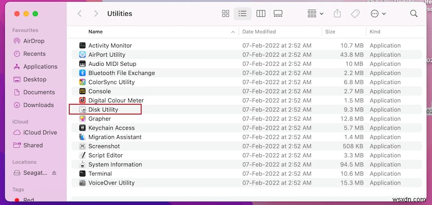Image resolution: width=432 pixels, height=205 pixels.
Task: Select the Audio MIDI Setup icon
Action: (x=83, y=64)
